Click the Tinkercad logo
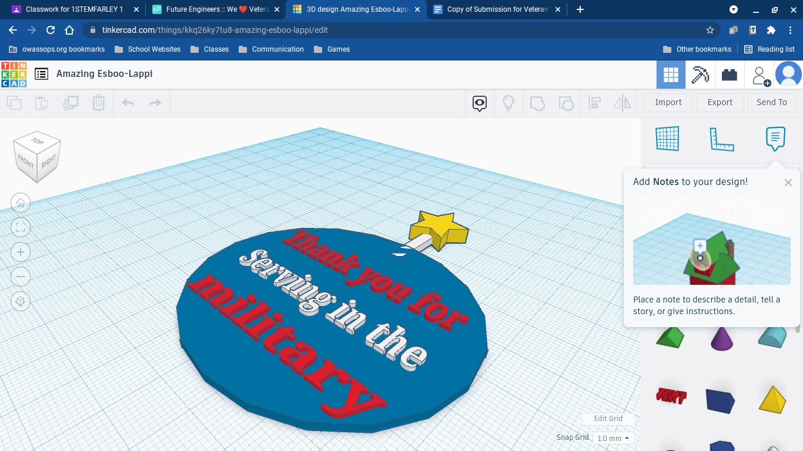The width and height of the screenshot is (803, 451). 14,74
